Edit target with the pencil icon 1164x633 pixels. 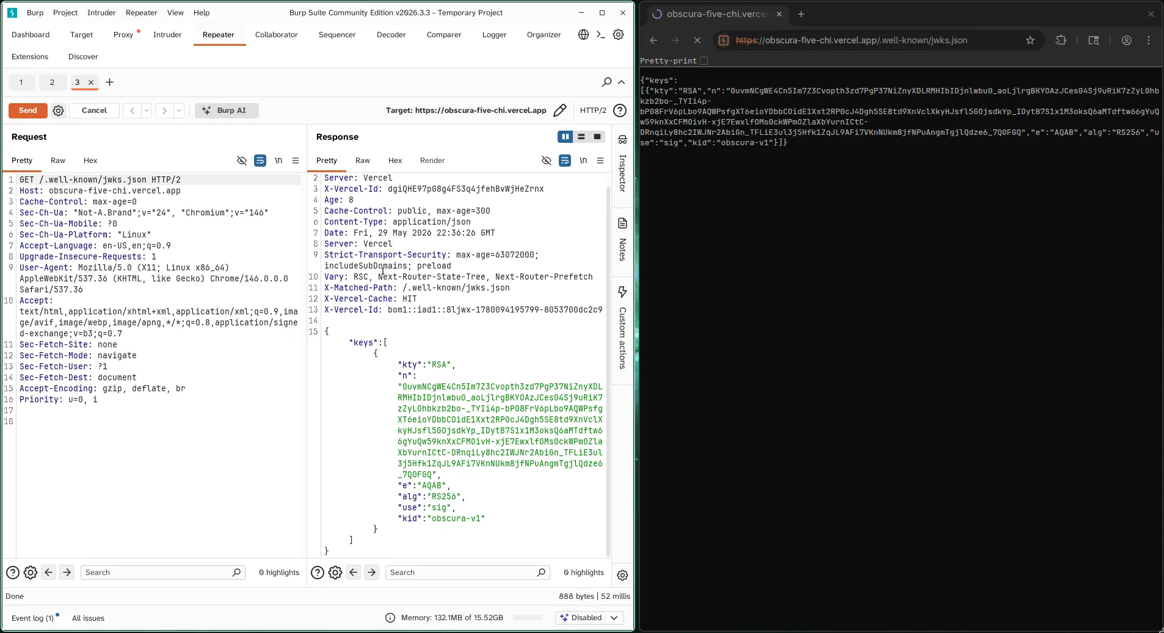559,110
